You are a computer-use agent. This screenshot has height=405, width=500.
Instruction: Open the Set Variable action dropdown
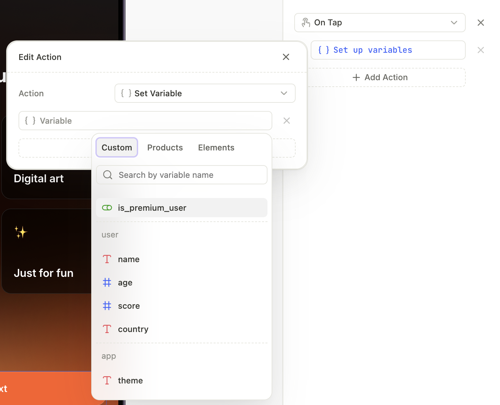[205, 93]
